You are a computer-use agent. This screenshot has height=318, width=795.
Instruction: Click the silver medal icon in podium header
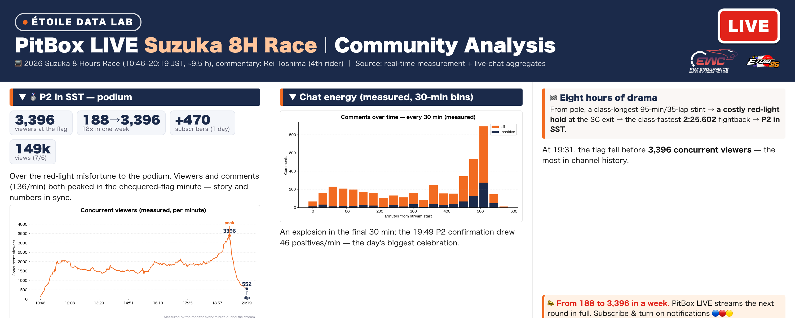pyautogui.click(x=33, y=97)
